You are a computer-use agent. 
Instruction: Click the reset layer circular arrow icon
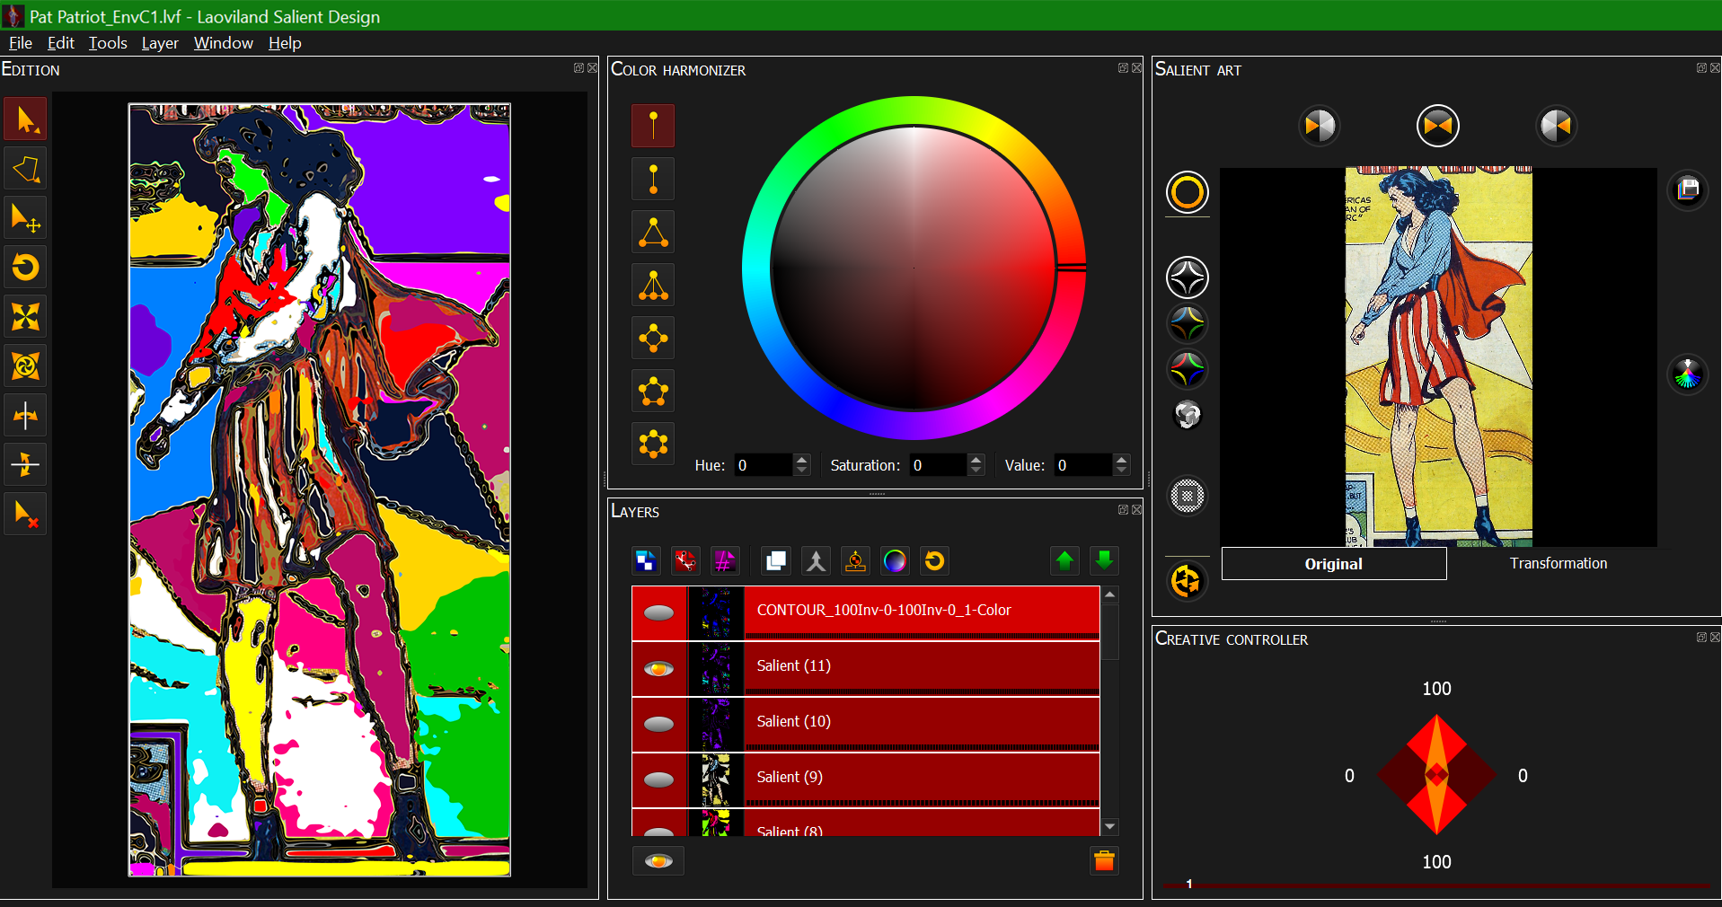(x=934, y=561)
